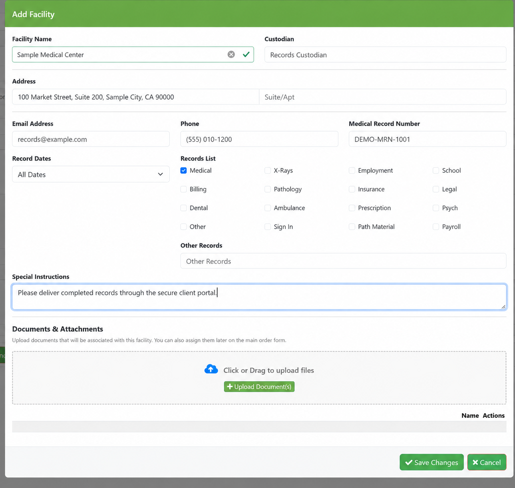This screenshot has height=488, width=515.
Task: Enable the Insurance checkbox
Action: [x=352, y=189]
